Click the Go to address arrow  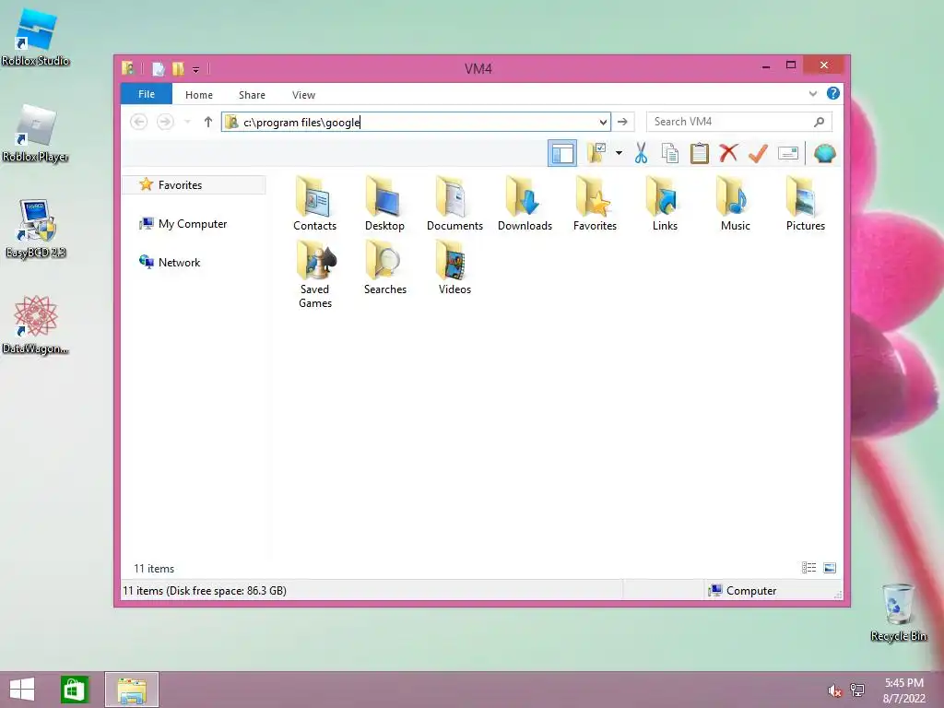622,123
